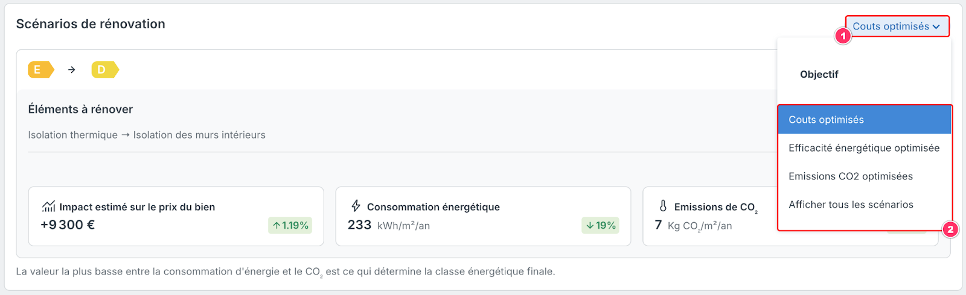Click the chevron beside Couts optimisés
This screenshot has height=295, width=966.
point(936,27)
